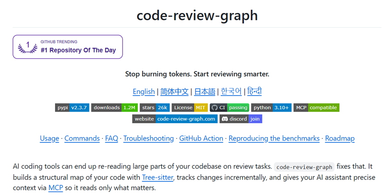Open the website code-review-graph.com badge
Image resolution: width=387 pixels, height=196 pixels.
click(x=175, y=119)
